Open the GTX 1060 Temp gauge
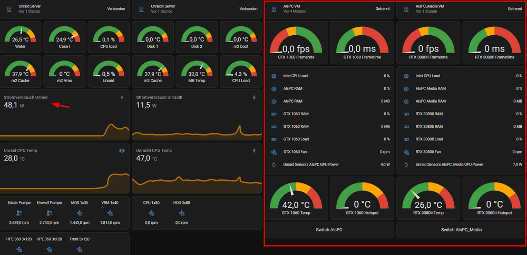The image size is (527, 255). pos(296,198)
